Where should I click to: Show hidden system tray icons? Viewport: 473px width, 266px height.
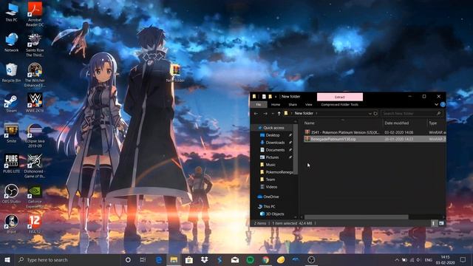click(x=397, y=259)
